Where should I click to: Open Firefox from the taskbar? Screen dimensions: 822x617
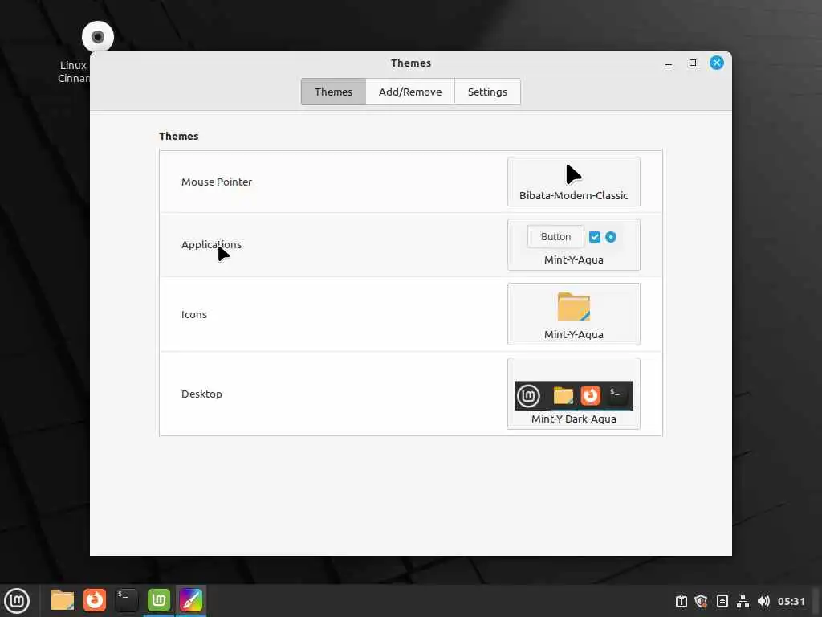(x=95, y=600)
